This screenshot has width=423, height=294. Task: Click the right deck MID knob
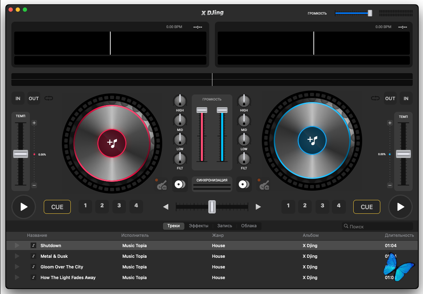coord(244,121)
